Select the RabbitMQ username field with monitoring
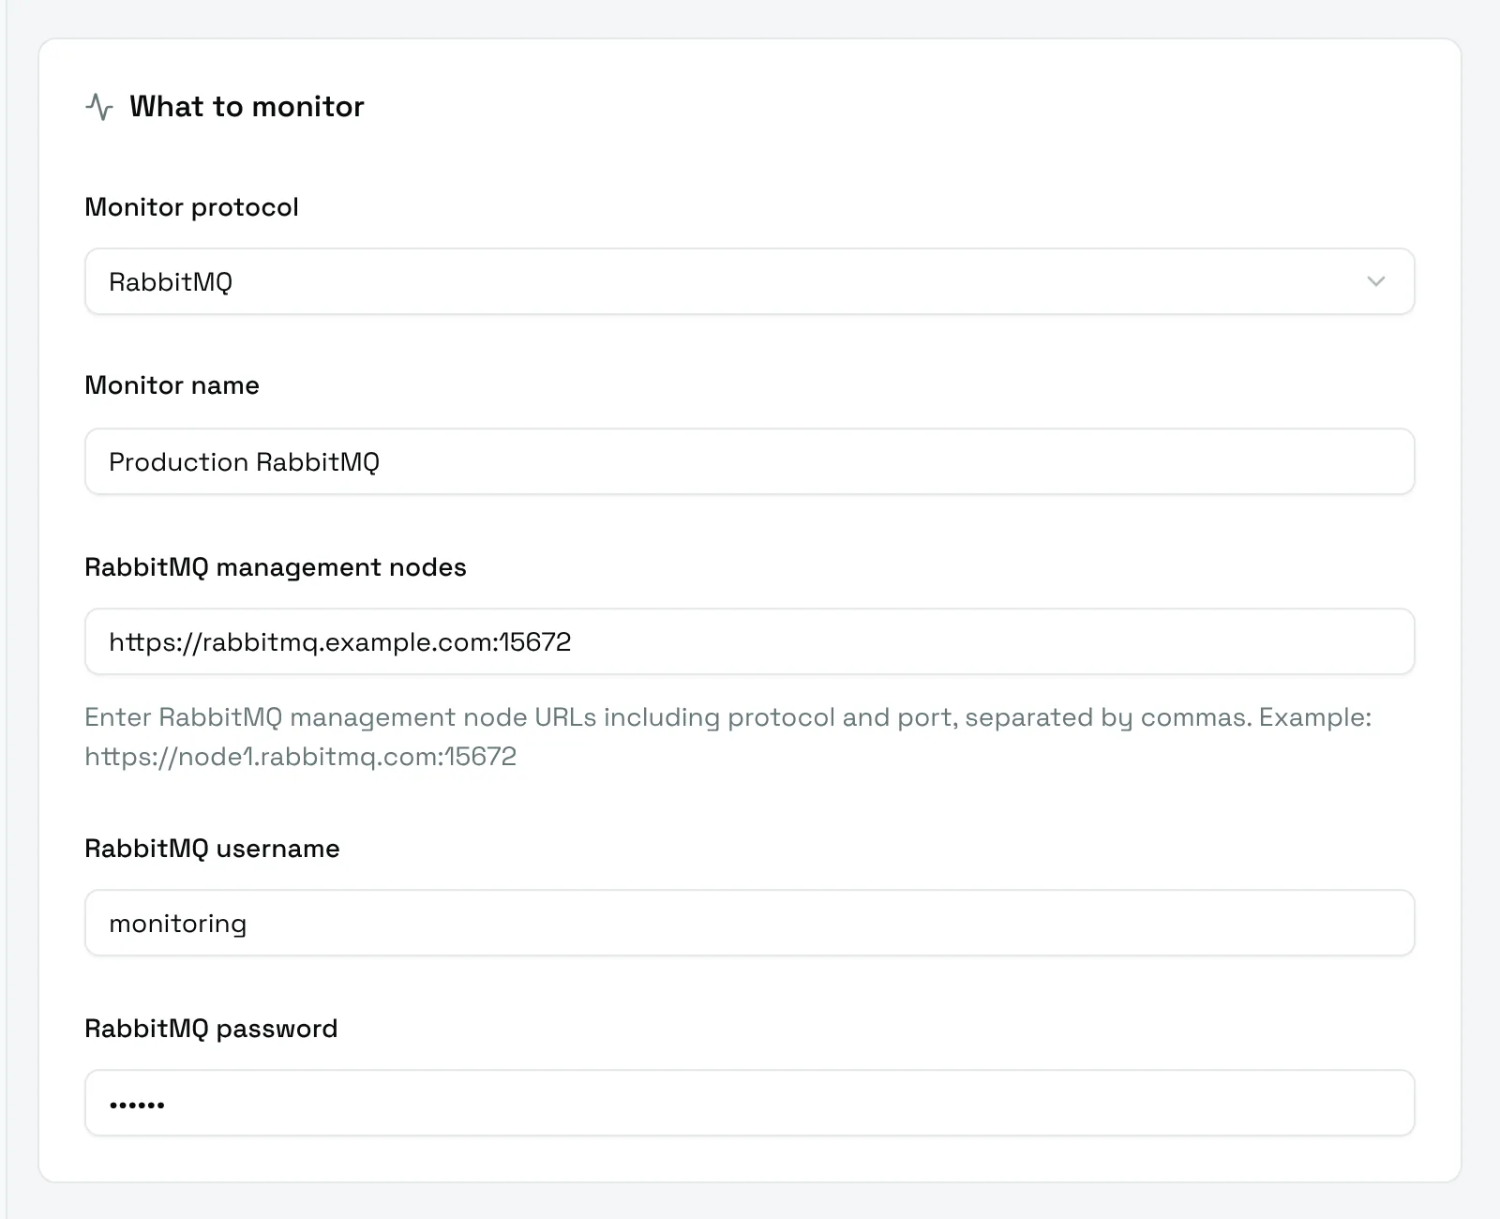The height and width of the screenshot is (1219, 1500). pyautogui.click(x=749, y=923)
